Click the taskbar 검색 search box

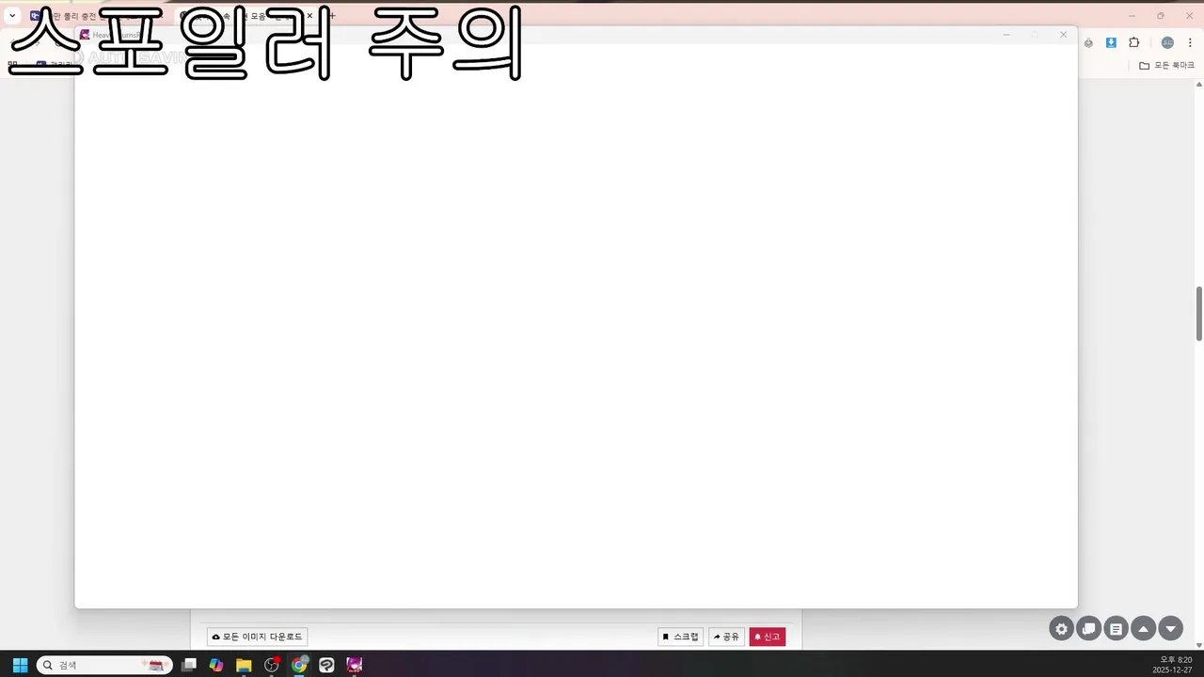coord(104,665)
